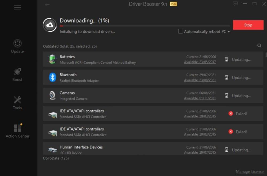Click the Cameras webcam icon
Viewport: 267px width, 176px height.
pos(52,95)
